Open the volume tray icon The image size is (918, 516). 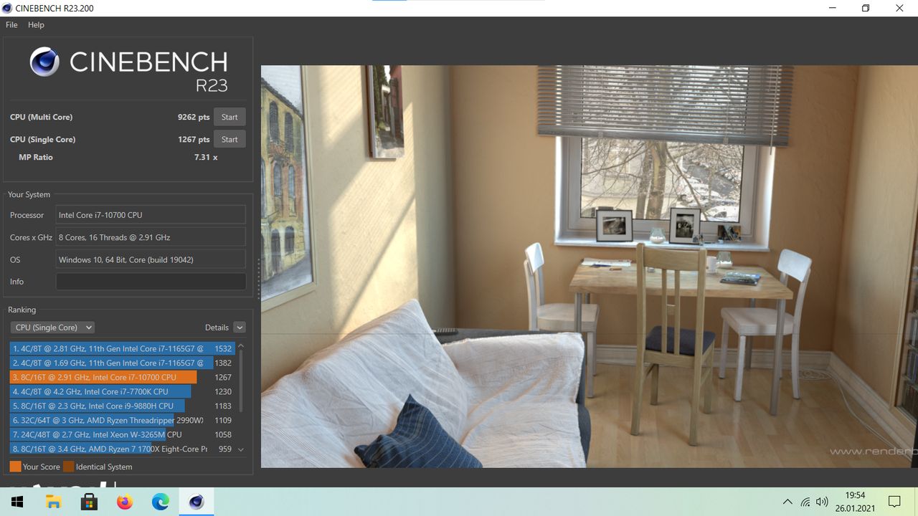tap(823, 502)
